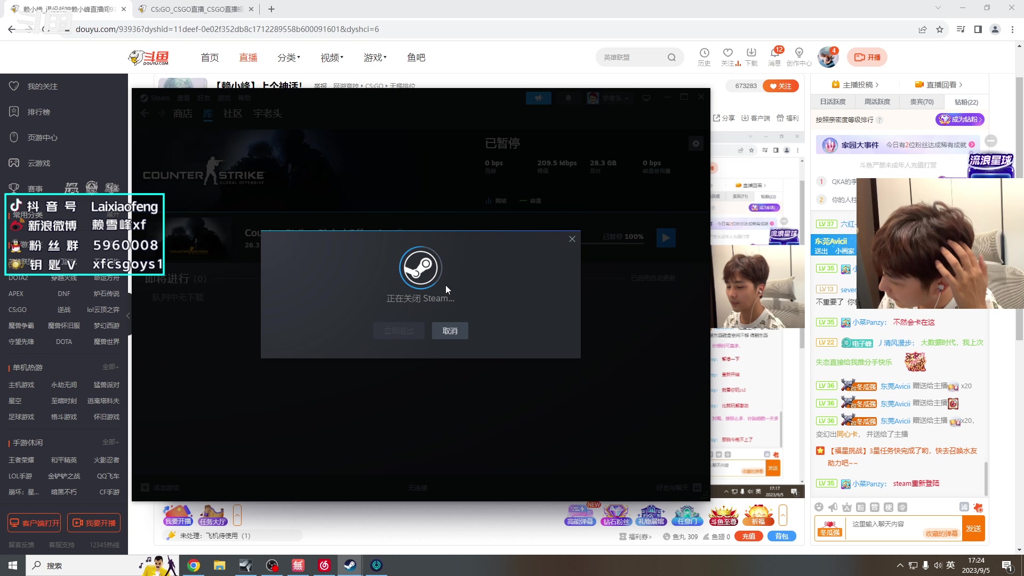This screenshot has height=576, width=1024.
Task: Select 鱼吧 in top navigation
Action: pos(416,58)
